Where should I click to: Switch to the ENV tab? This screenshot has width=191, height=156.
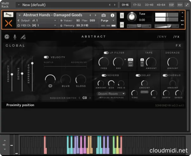(x=162, y=37)
